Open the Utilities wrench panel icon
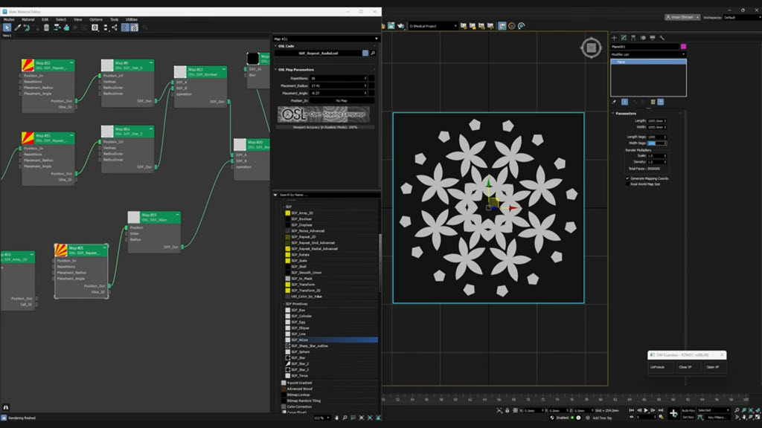The width and height of the screenshot is (762, 428). pos(662,38)
